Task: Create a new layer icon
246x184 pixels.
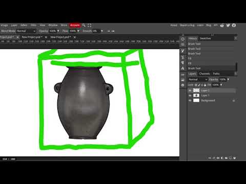Action: tap(230, 158)
